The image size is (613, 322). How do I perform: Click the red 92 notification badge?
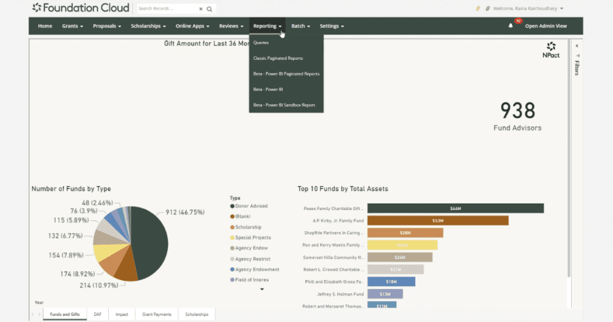tap(518, 21)
